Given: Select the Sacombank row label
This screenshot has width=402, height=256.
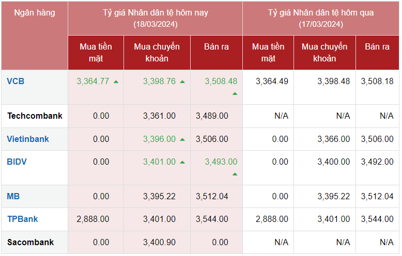Looking at the screenshot, I should tap(30, 242).
